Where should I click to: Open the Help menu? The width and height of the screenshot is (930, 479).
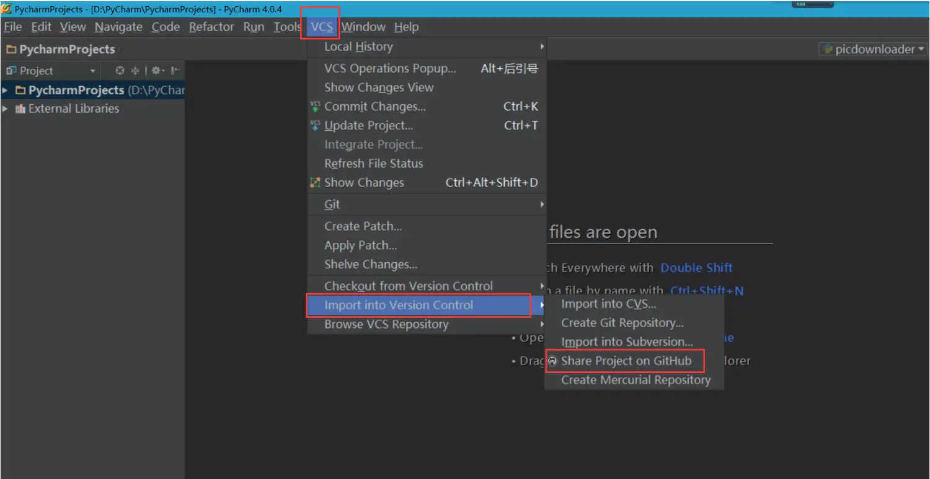(406, 27)
